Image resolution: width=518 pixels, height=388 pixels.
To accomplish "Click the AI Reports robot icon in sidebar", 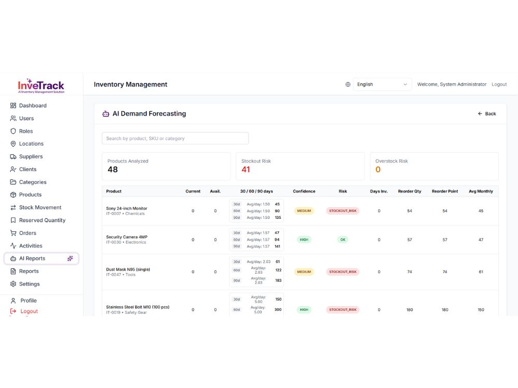I will [x=13, y=258].
